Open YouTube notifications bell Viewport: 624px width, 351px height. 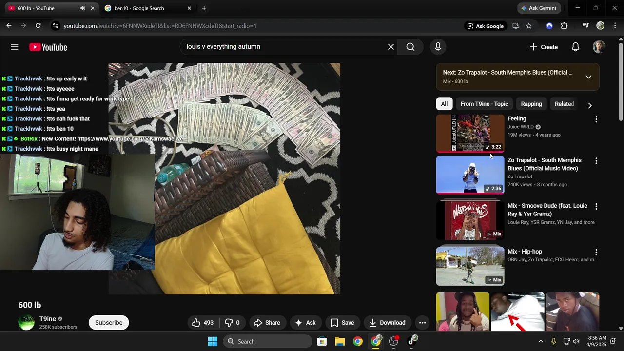pos(575,47)
